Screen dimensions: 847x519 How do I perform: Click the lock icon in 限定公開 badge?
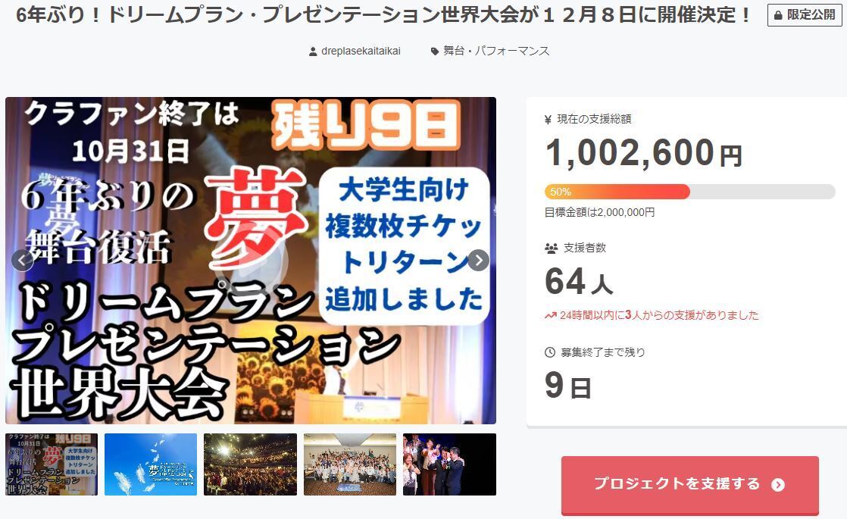coord(778,16)
